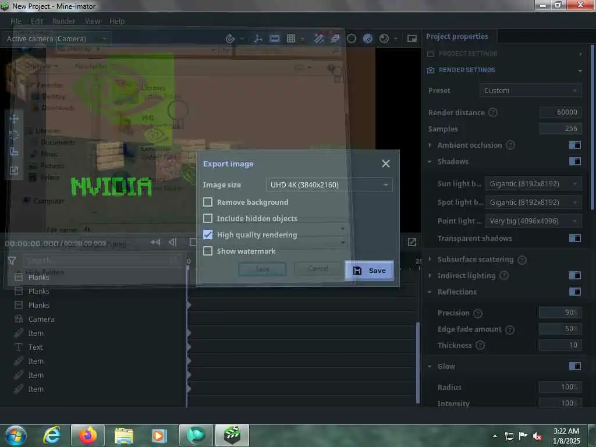Viewport: 596px width, 447px height.
Task: Click the bottom icon of the left tool strip
Action: [x=14, y=170]
